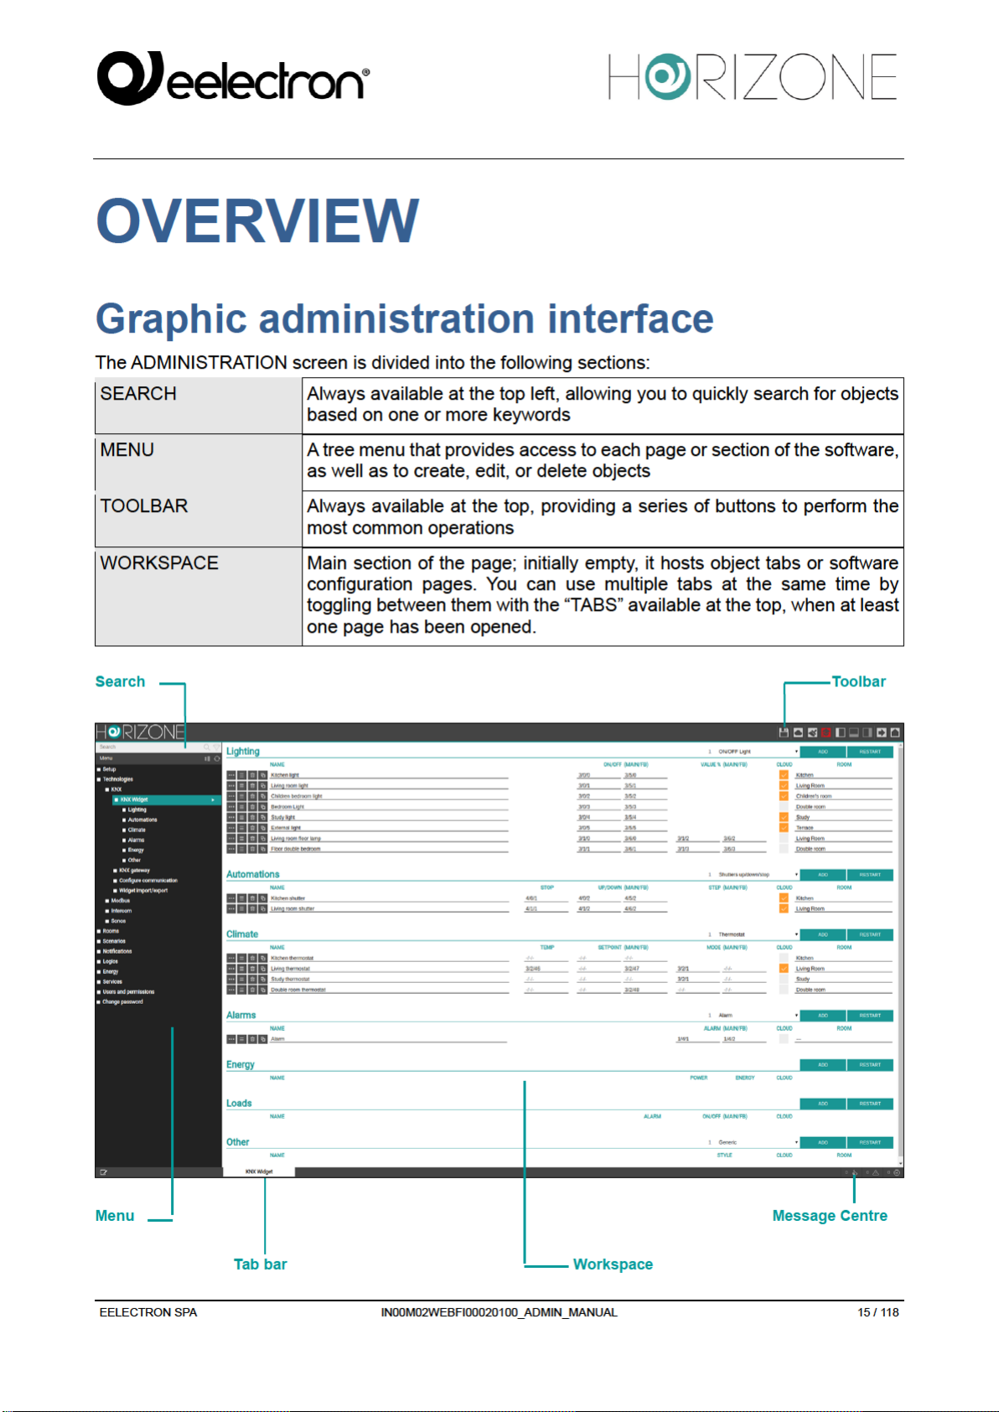
Task: Click ADD in the Automations section
Action: point(823,875)
